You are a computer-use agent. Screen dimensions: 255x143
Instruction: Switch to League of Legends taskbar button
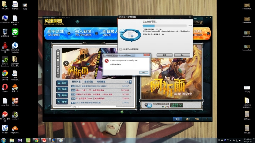point(53,140)
